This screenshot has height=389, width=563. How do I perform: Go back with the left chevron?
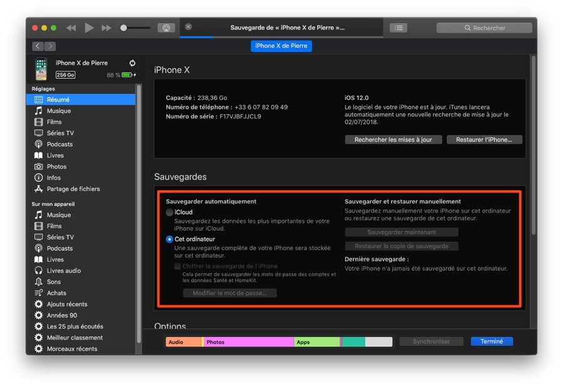point(38,46)
